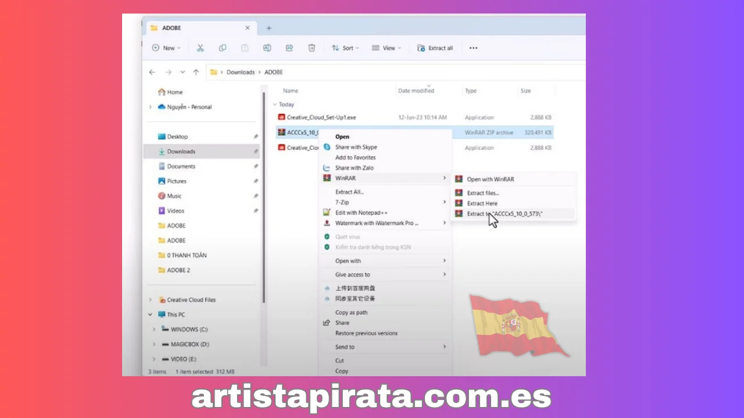Open the New dropdown in toolbar

[x=166, y=48]
